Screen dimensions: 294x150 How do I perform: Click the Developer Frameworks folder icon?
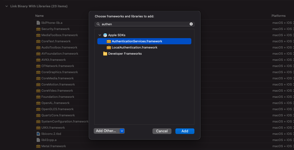click(x=105, y=54)
